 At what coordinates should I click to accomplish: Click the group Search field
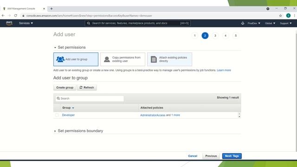coord(90,98)
